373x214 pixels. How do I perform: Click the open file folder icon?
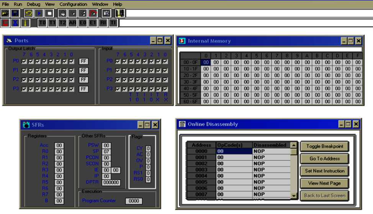tap(5, 13)
